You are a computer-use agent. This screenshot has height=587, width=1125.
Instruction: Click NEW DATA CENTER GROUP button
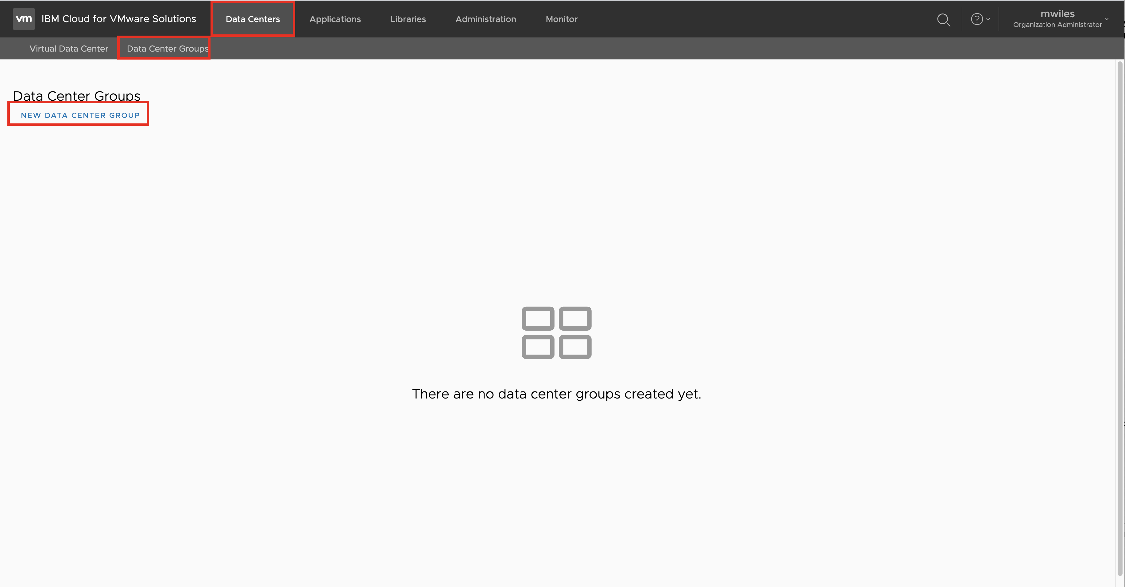point(80,115)
